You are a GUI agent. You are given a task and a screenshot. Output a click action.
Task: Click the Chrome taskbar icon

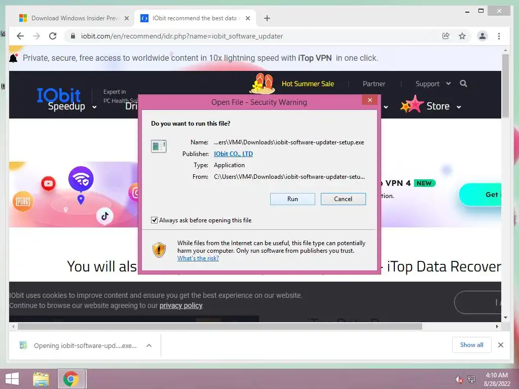pyautogui.click(x=71, y=379)
